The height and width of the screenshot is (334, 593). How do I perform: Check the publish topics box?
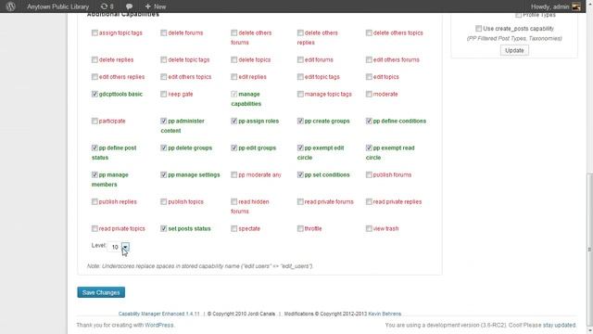163,202
